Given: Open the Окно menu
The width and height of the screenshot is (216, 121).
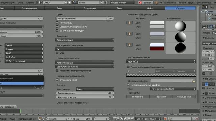Looking at the screenshot, I should pos(20,3).
